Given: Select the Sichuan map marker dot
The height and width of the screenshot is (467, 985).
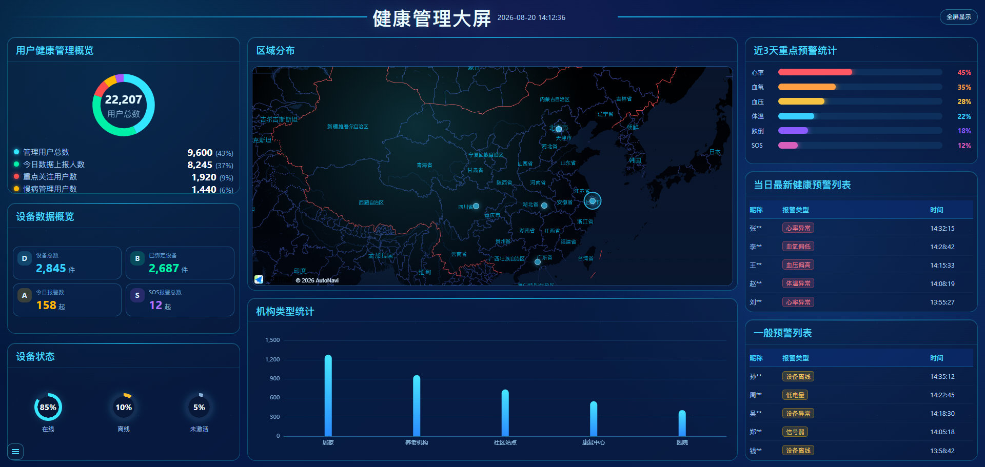Looking at the screenshot, I should coord(476,206).
